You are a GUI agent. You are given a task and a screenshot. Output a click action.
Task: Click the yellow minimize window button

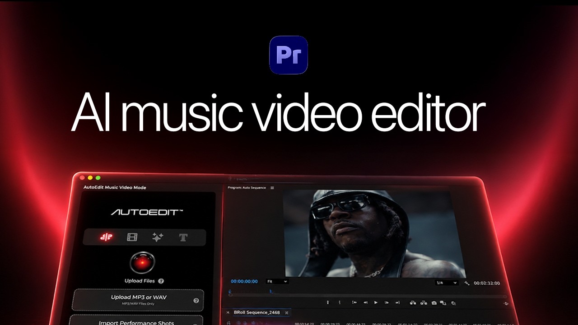90,178
